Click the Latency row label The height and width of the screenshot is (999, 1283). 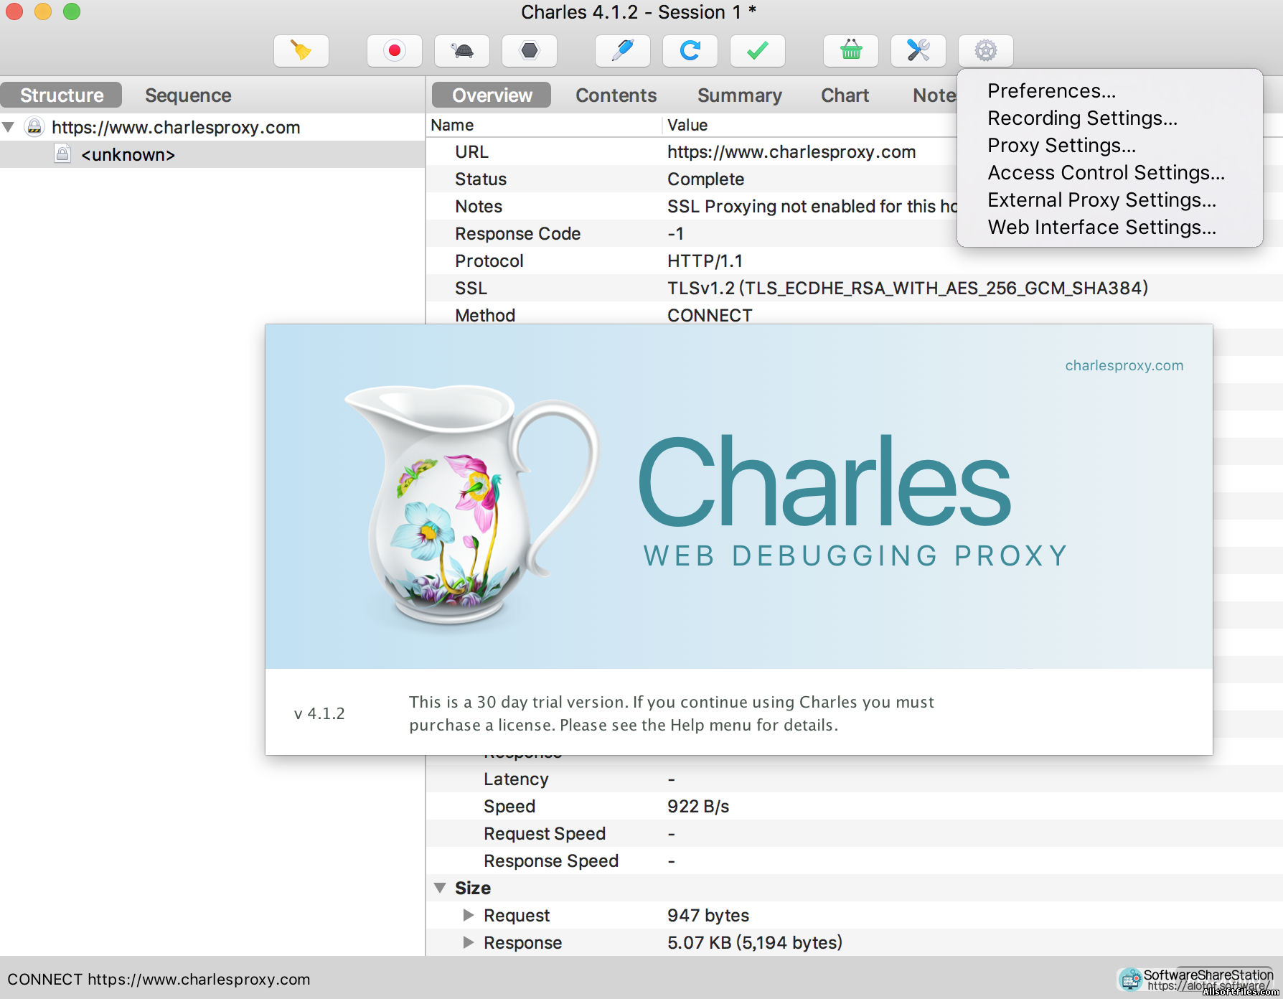516,779
